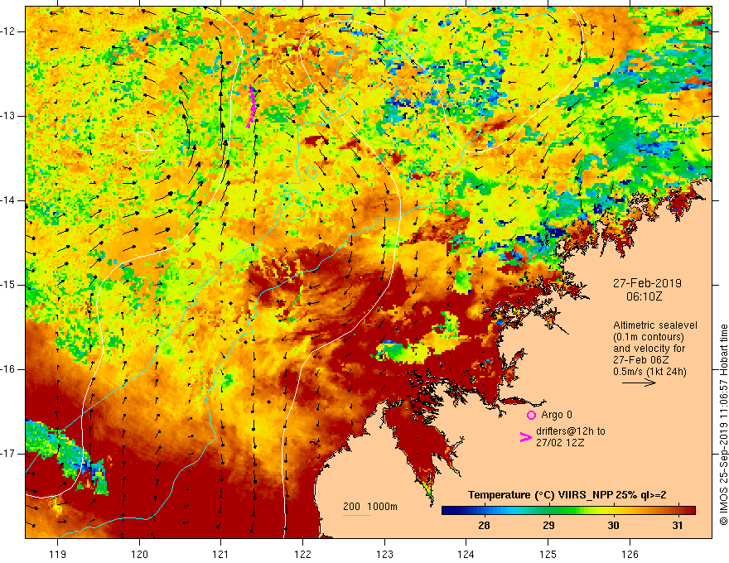Click the longitude axis label 124

click(466, 554)
